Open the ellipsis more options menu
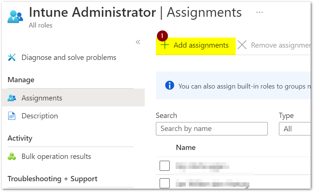The width and height of the screenshot is (314, 192). (259, 12)
